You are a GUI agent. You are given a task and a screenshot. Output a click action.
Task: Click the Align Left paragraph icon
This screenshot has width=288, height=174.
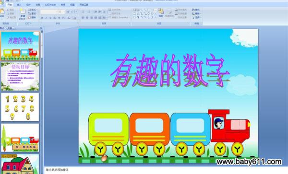(x=83, y=18)
